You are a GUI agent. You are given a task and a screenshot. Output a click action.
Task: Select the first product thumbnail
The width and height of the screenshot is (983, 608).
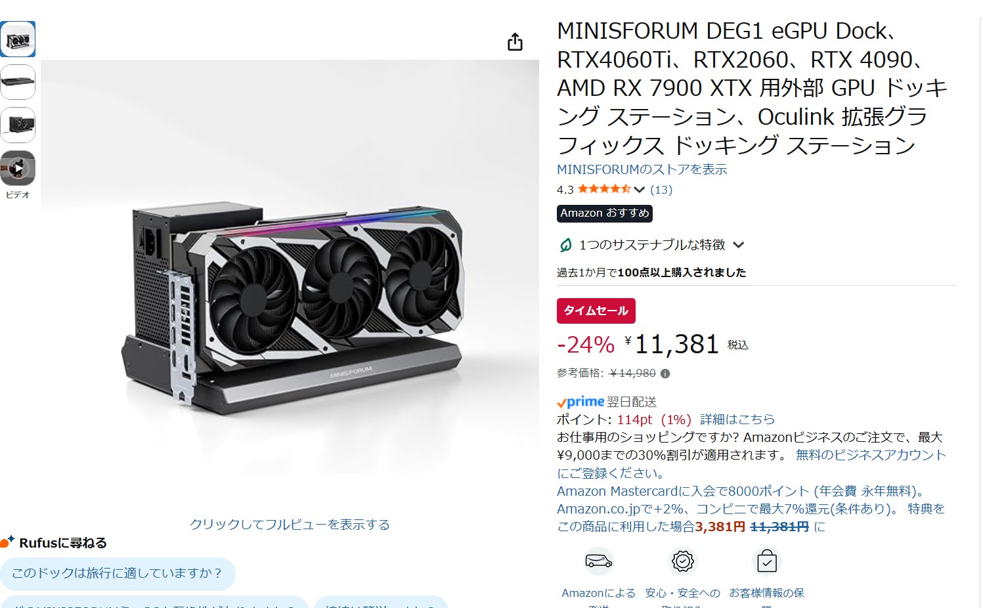(18, 39)
